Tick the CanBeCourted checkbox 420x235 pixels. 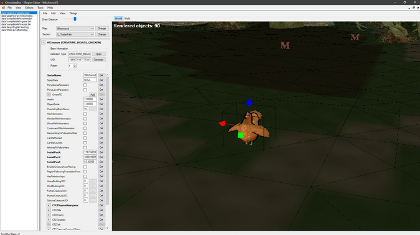pyautogui.click(x=85, y=142)
